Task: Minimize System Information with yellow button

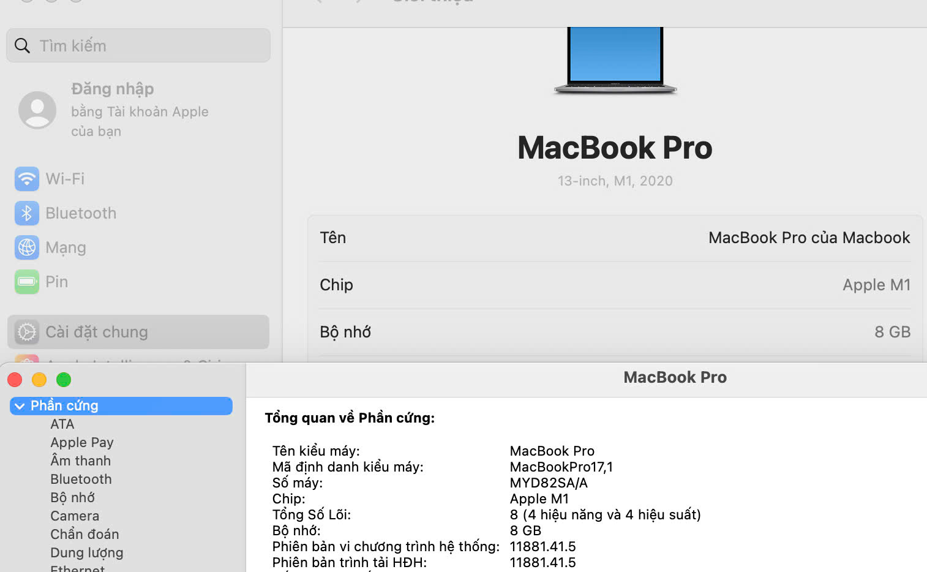Action: (39, 380)
